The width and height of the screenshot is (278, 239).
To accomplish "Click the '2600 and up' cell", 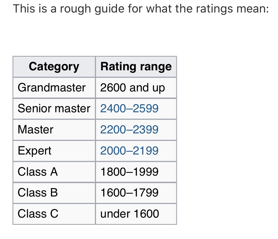I will tap(132, 88).
